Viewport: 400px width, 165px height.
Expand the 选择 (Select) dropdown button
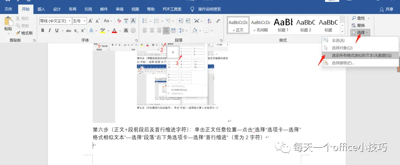pyautogui.click(x=360, y=33)
